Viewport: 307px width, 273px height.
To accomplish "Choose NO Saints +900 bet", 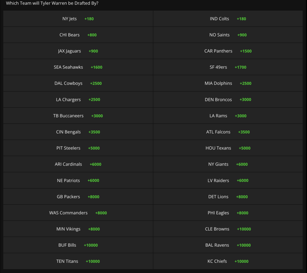I will [x=228, y=35].
